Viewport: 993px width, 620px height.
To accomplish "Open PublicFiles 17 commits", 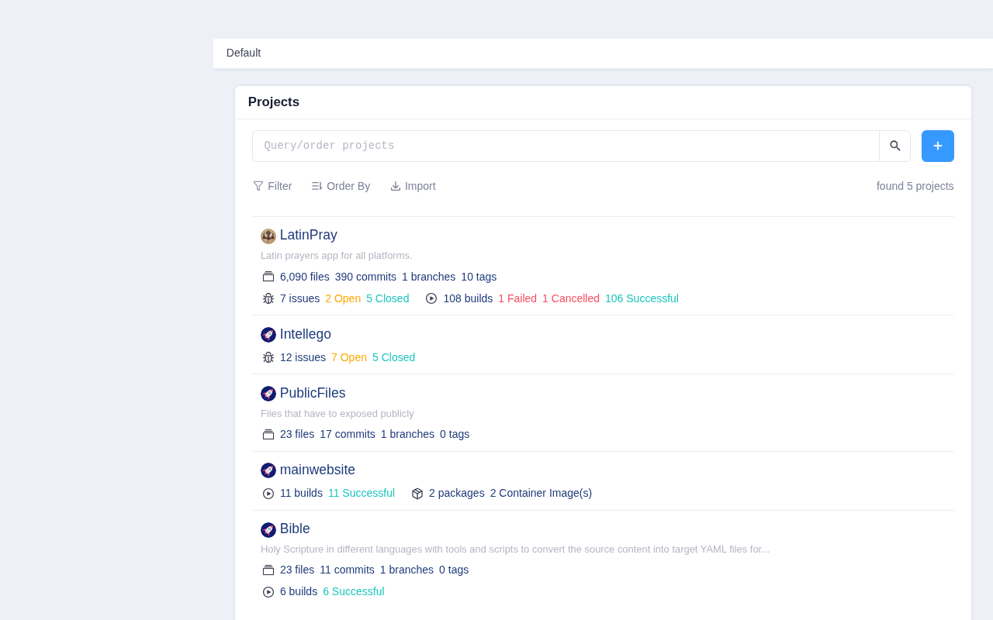I will (x=348, y=434).
